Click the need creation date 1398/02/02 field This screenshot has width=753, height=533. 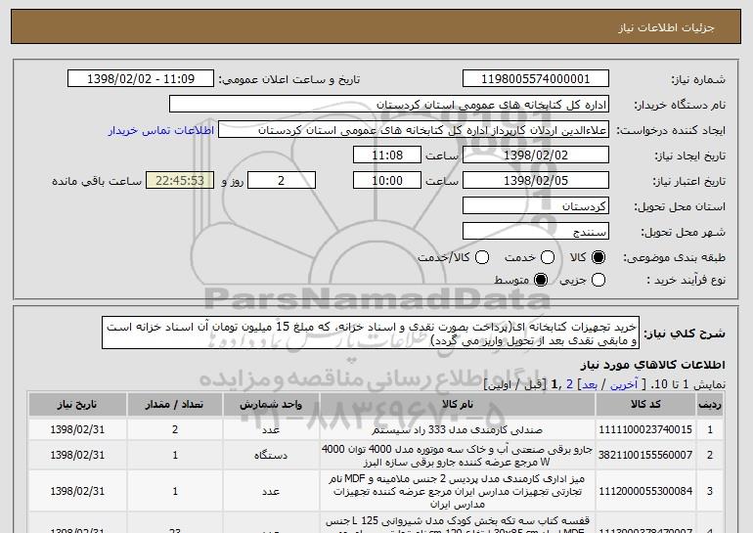pos(536,155)
